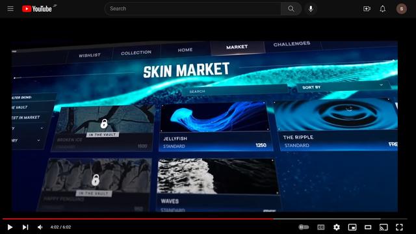The width and height of the screenshot is (416, 234).
Task: Toggle closed captions on the video
Action: click(x=320, y=227)
